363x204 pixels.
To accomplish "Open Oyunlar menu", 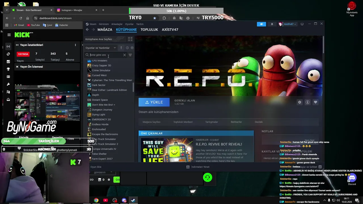I will [x=129, y=24].
